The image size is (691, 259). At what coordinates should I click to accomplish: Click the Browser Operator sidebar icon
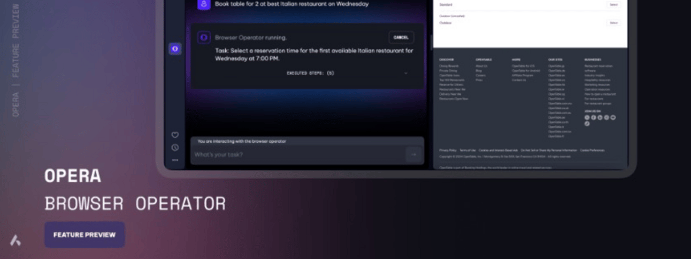pyautogui.click(x=175, y=48)
